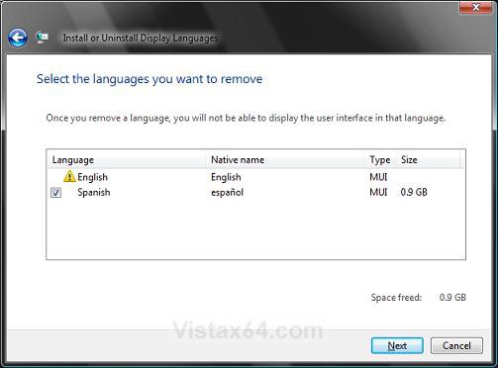
Task: Click the native name 'español'
Action: coord(227,192)
